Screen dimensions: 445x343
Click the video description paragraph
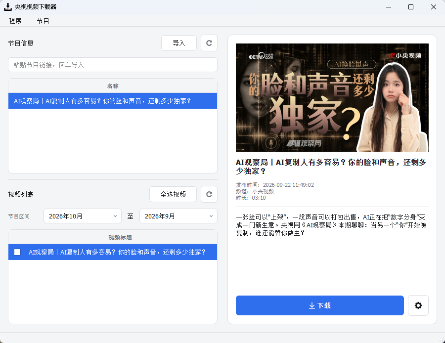331,225
